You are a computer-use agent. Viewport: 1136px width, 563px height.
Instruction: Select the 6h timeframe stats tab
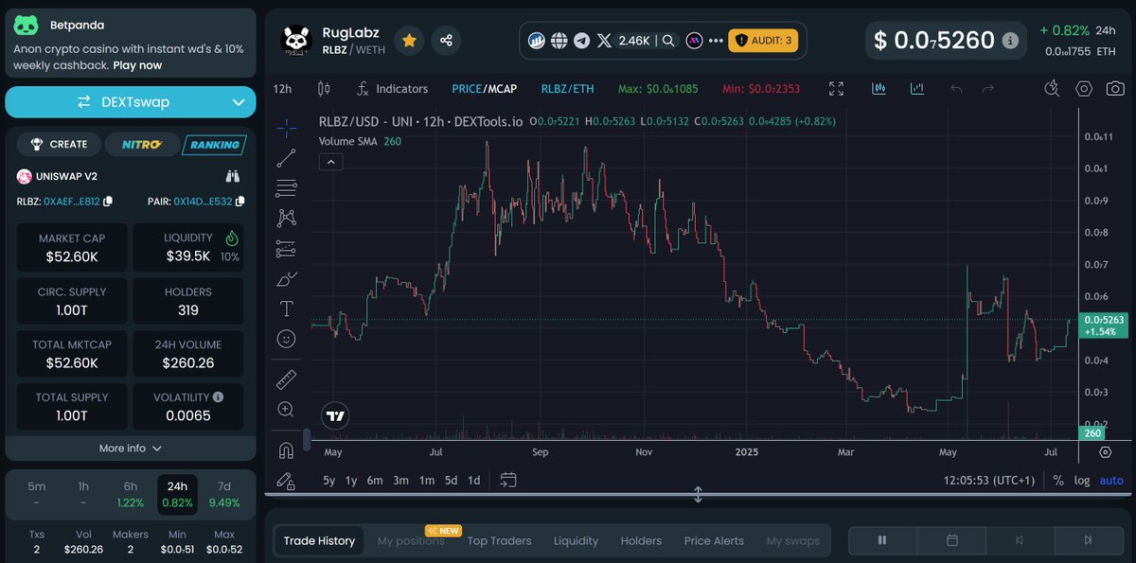click(131, 494)
